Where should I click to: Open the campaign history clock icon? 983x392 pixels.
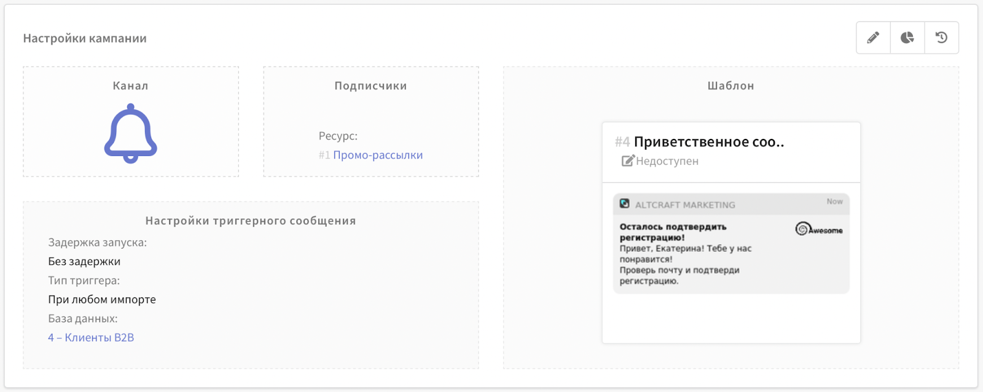point(941,37)
